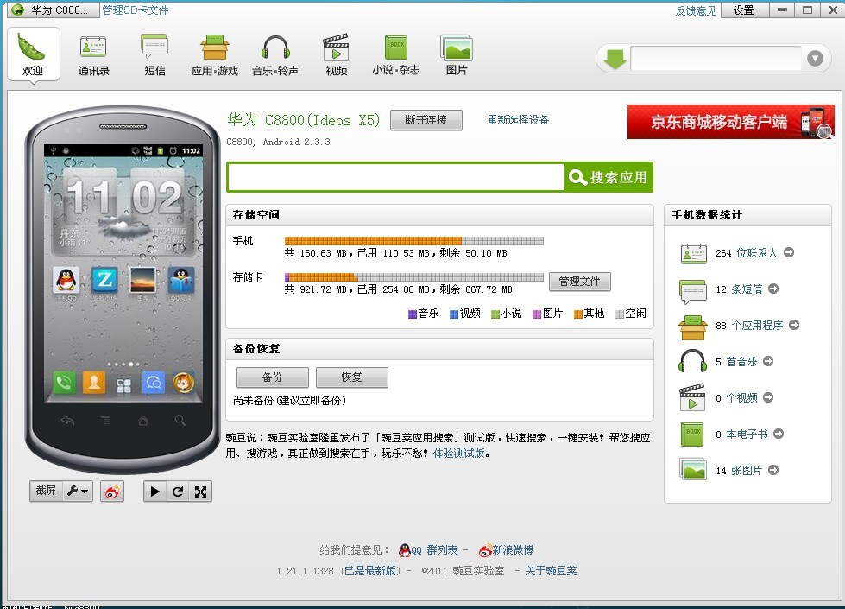Open the download panel dropdown arrow
Viewport: 845px width, 609px height.
point(812,59)
